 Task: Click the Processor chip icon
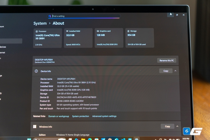pos(37,31)
